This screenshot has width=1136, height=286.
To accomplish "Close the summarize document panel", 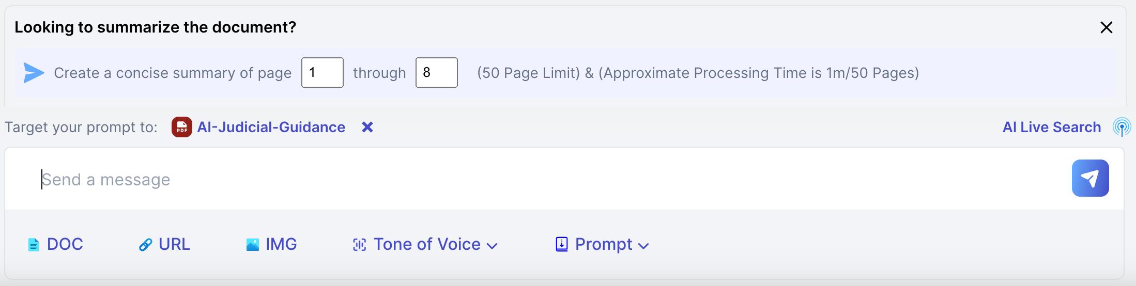I will point(1107,27).
